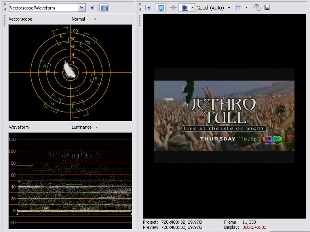Toggle Update Scopes While Playing button

pyautogui.click(x=104, y=8)
